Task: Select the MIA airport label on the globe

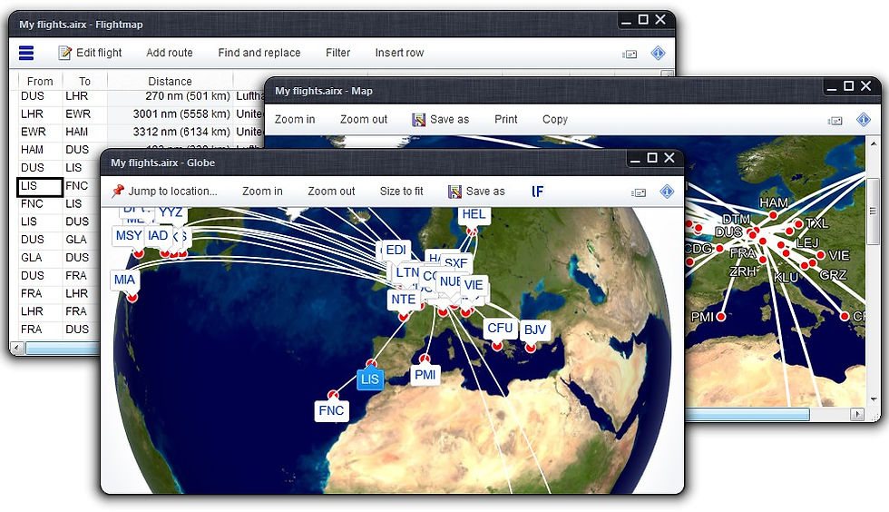Action: 124,280
